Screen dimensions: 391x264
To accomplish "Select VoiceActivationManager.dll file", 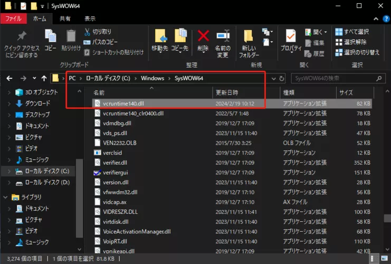I will coord(232,232).
